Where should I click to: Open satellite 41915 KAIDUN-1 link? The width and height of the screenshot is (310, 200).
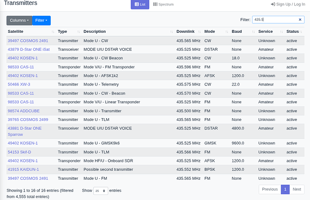[x=23, y=169]
